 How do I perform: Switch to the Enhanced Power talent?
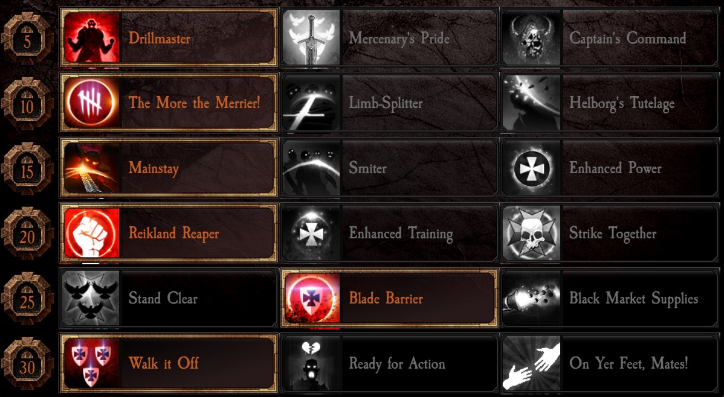point(610,168)
